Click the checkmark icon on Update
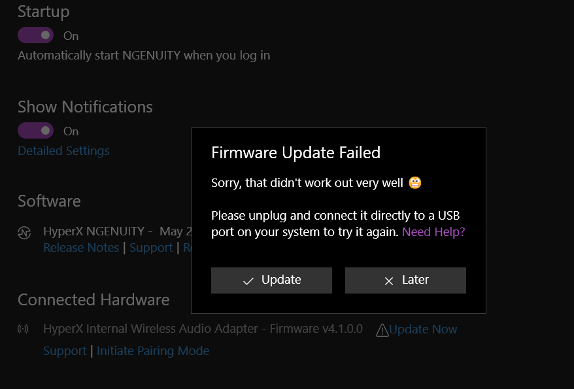 click(248, 281)
